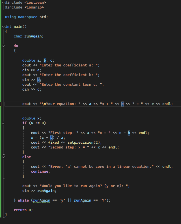Click endl on the Your equation line

tap(167, 104)
